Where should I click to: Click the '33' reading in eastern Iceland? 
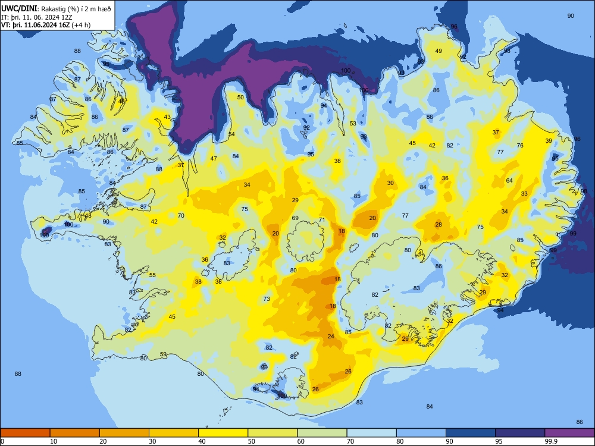pos(524,193)
